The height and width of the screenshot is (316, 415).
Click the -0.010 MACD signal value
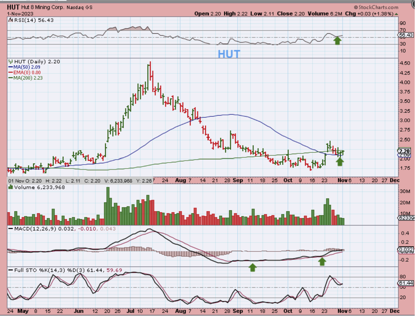click(x=87, y=229)
